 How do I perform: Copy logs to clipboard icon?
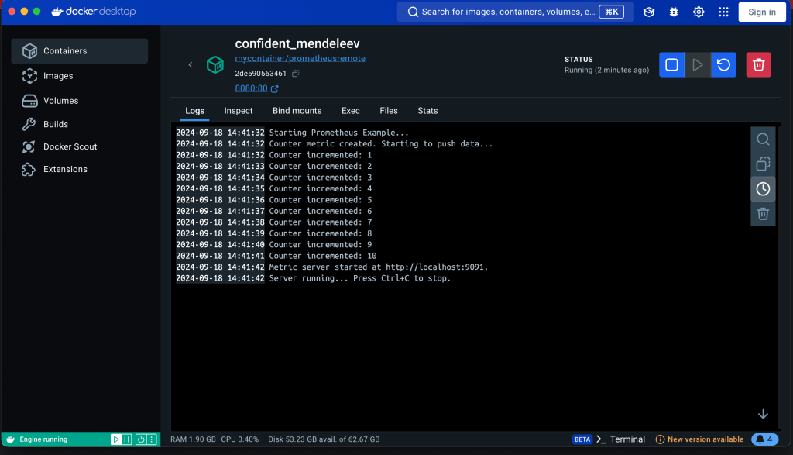(x=763, y=164)
